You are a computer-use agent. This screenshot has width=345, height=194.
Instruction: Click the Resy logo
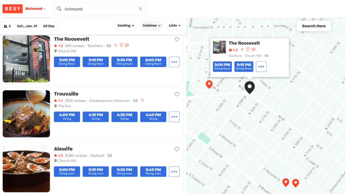(12, 9)
